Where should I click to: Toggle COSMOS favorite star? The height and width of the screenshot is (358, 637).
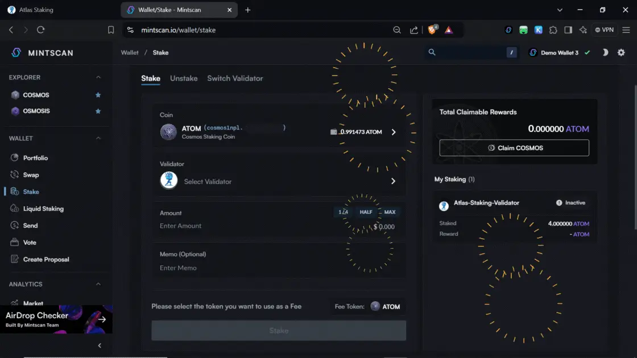(x=98, y=95)
